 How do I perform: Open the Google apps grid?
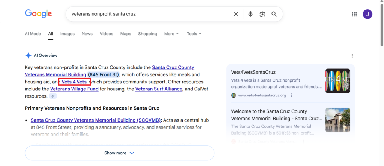point(354,14)
